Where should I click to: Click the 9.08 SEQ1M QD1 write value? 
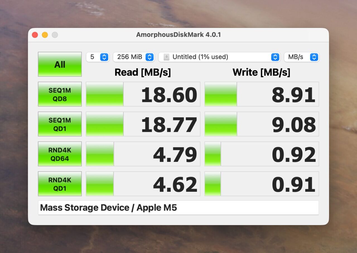coord(293,125)
